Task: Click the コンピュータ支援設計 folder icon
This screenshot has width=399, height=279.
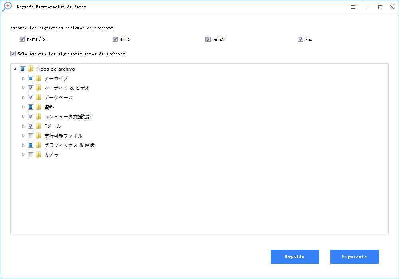Action: [x=38, y=117]
